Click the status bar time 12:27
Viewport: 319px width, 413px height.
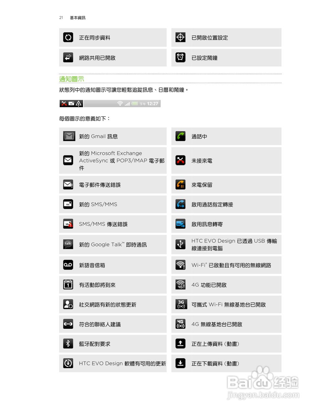pos(153,104)
